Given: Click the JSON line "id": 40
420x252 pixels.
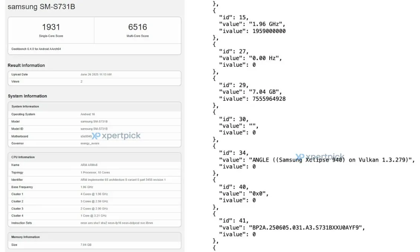Looking at the screenshot, I should tap(234, 187).
